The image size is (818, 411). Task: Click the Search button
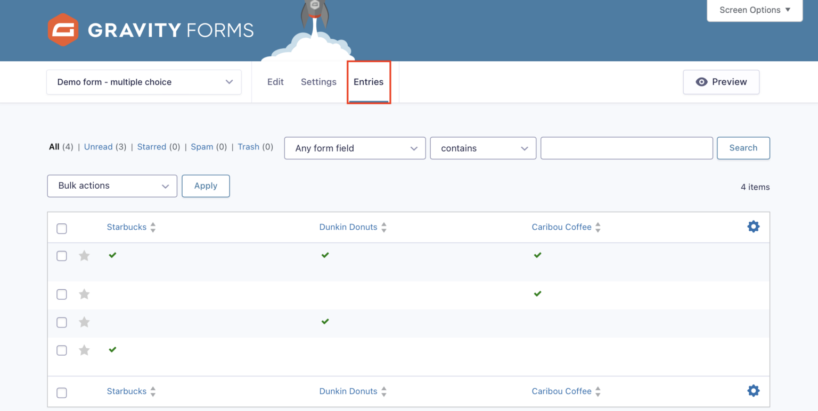pos(743,148)
